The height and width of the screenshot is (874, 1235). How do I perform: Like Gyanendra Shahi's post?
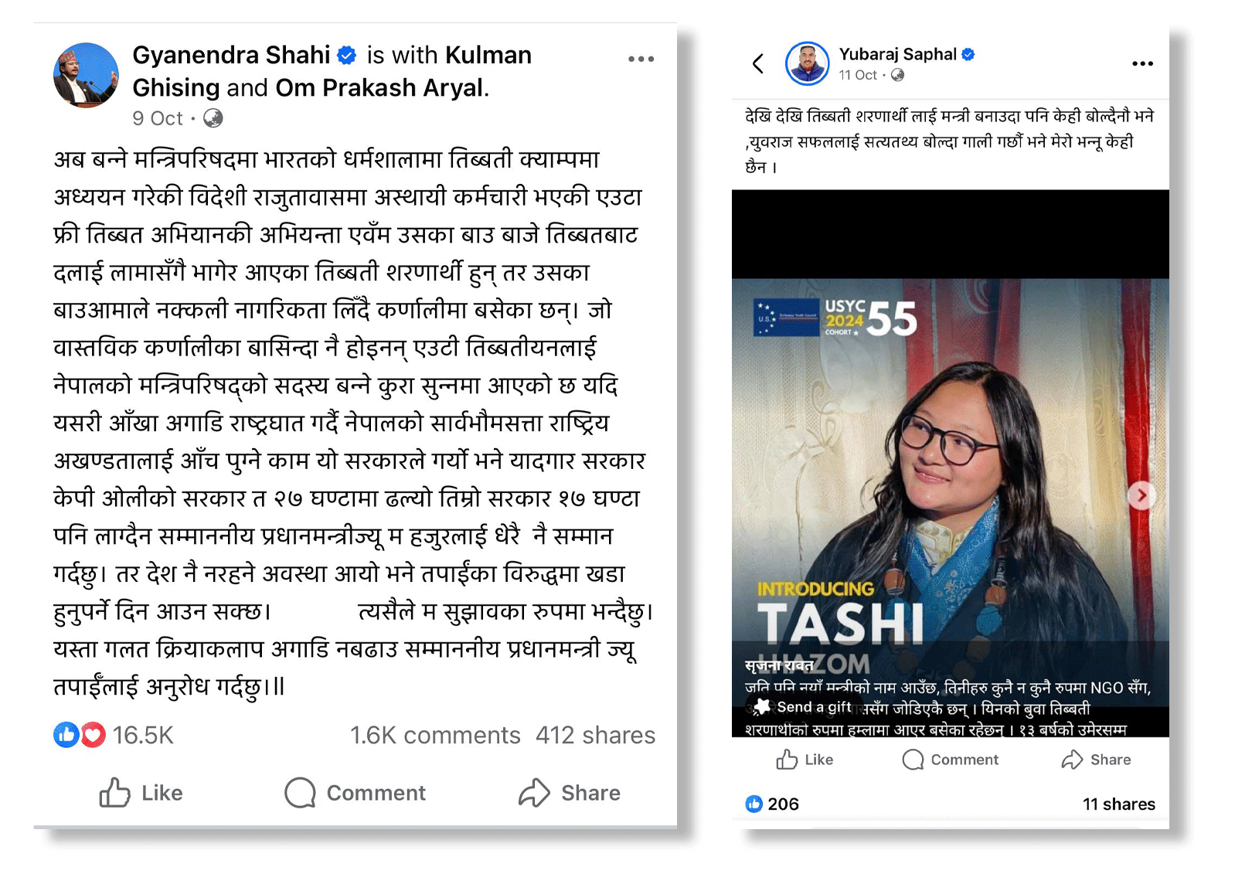tap(141, 793)
